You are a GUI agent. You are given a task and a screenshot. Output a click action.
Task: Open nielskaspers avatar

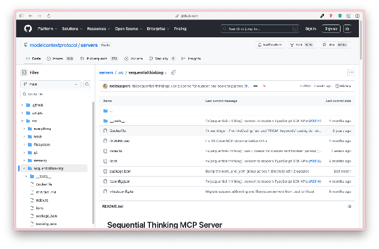click(x=105, y=86)
